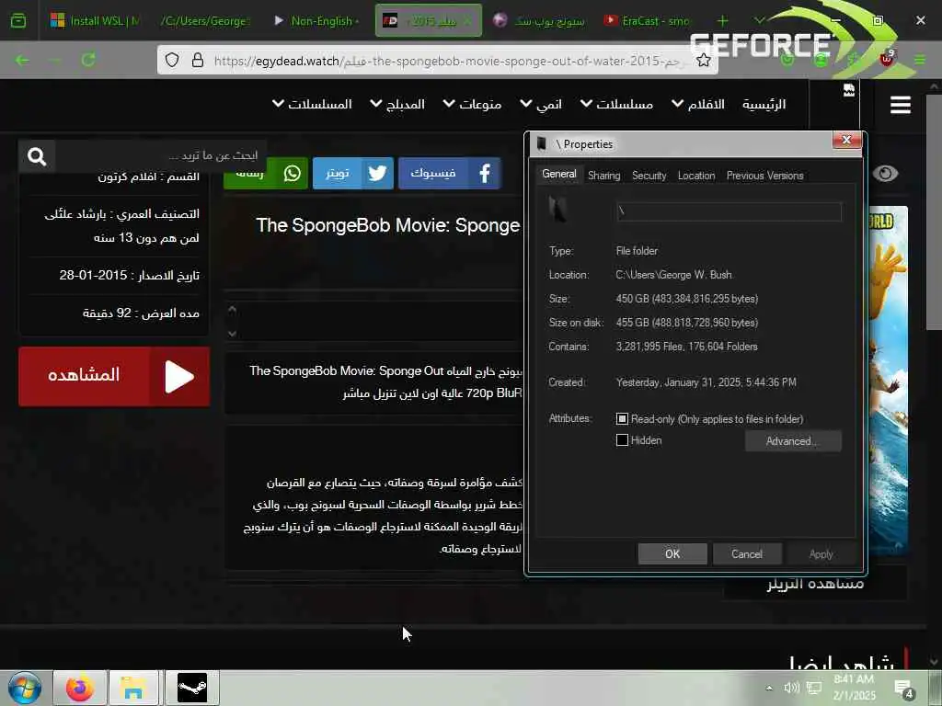Reload the page with refresh icon
Viewport: 942px width, 706px height.
click(x=88, y=60)
